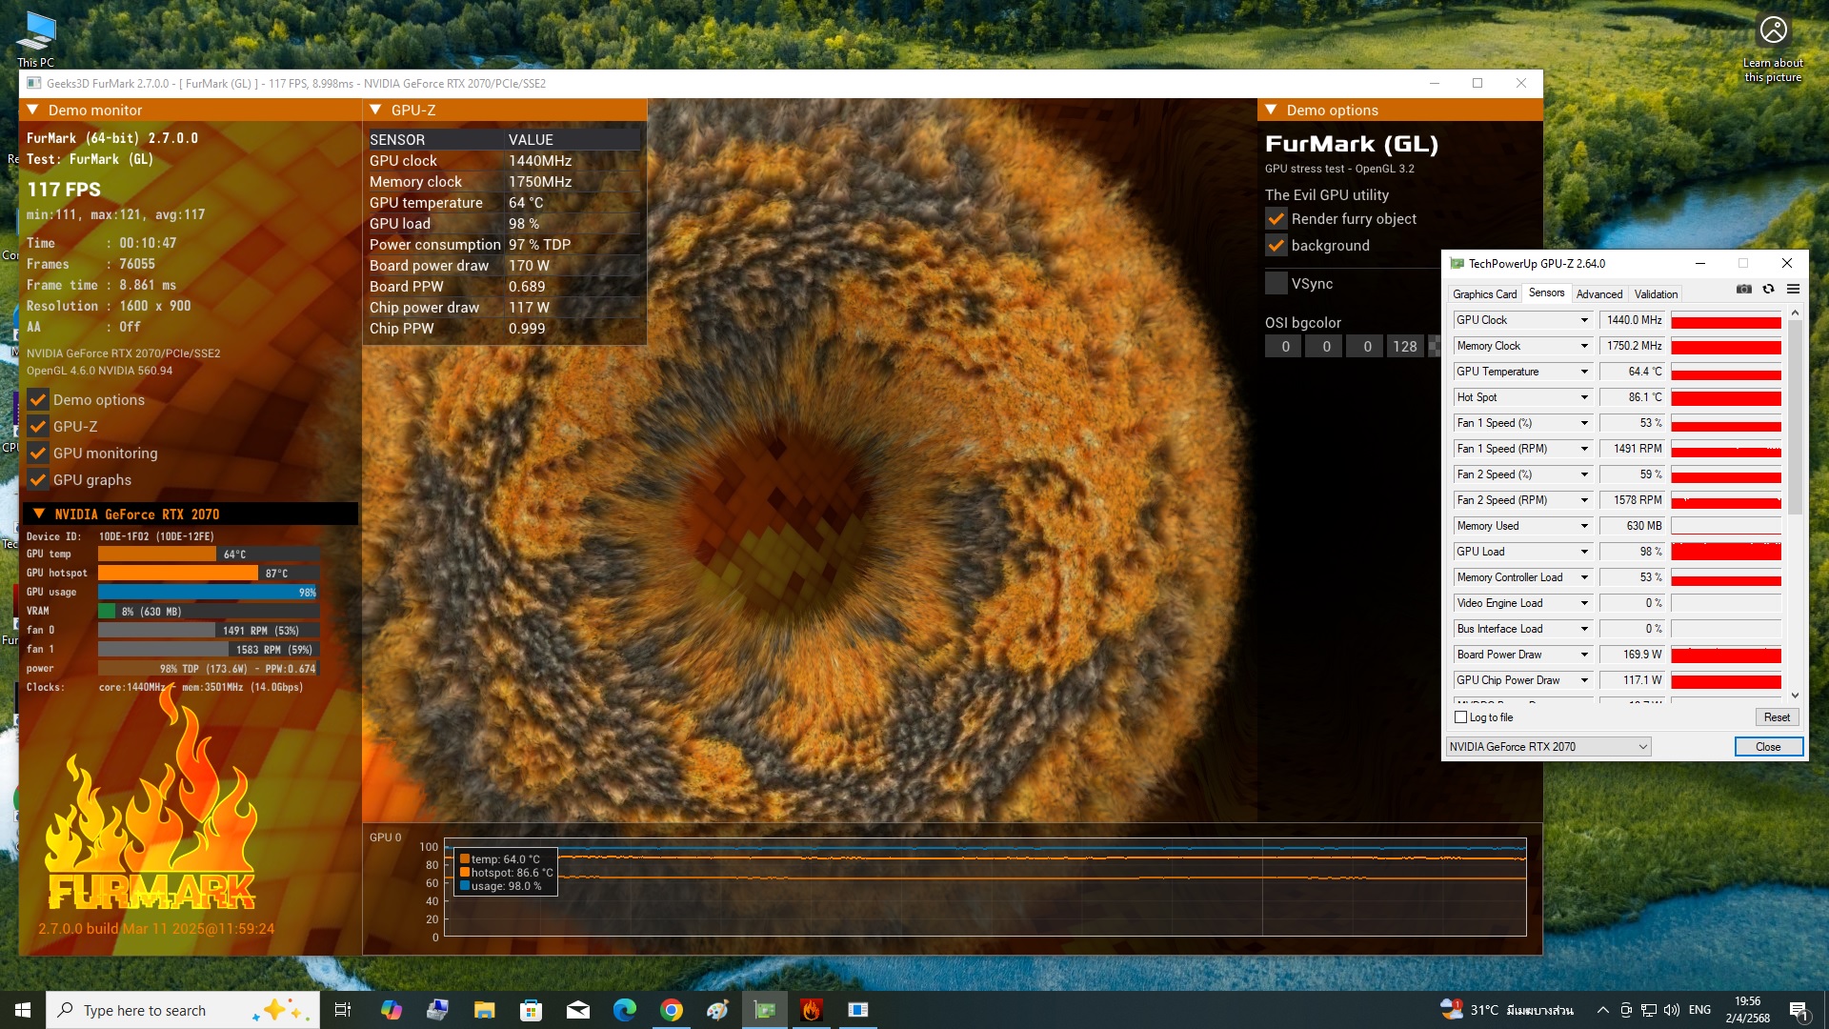Click the GPU-Z window title icon
The width and height of the screenshot is (1829, 1029).
[1457, 264]
